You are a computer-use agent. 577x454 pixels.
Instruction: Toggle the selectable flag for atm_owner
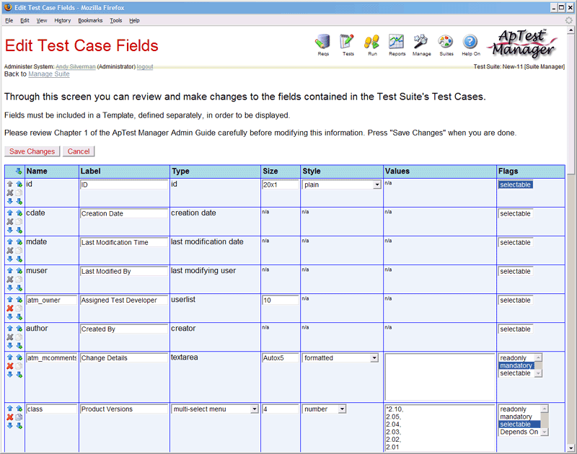[515, 300]
